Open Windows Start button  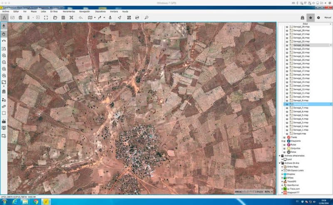click(4, 202)
